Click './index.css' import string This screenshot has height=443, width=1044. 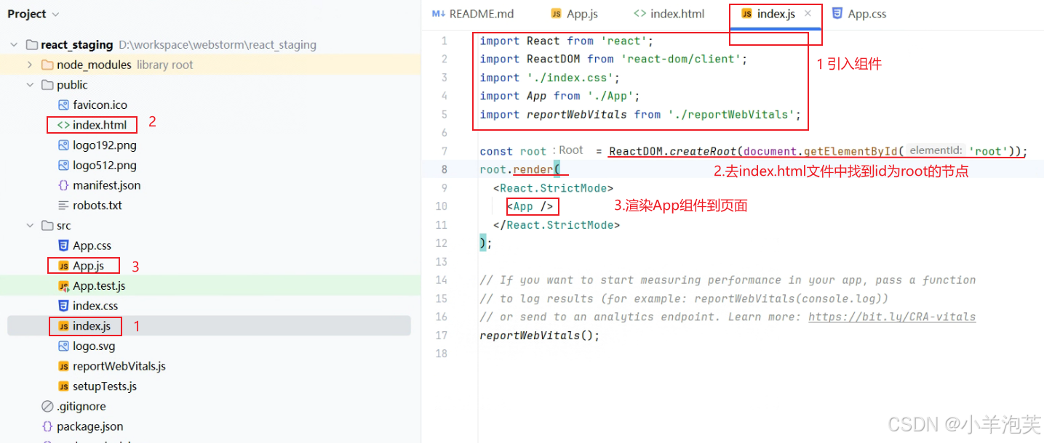(x=570, y=78)
